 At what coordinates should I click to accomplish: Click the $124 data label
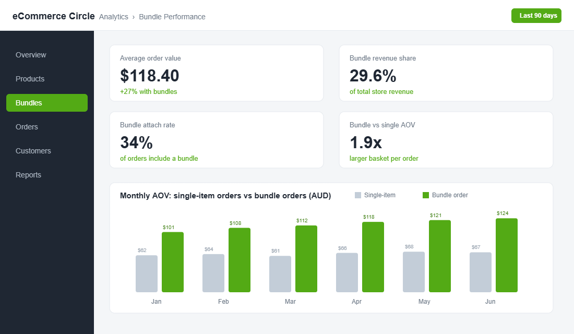point(503,213)
